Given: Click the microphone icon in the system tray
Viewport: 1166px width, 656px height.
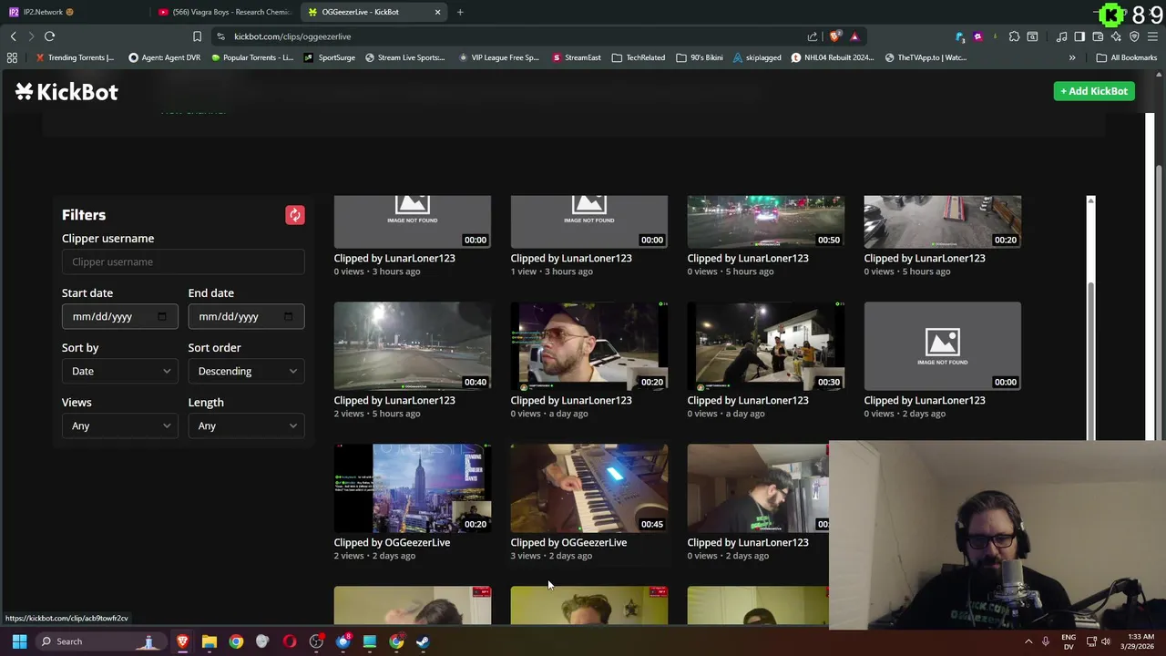Looking at the screenshot, I should pos(1045,641).
